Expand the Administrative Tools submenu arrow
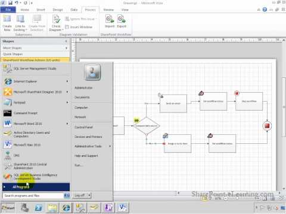The width and height of the screenshot is (286, 214). [110, 146]
